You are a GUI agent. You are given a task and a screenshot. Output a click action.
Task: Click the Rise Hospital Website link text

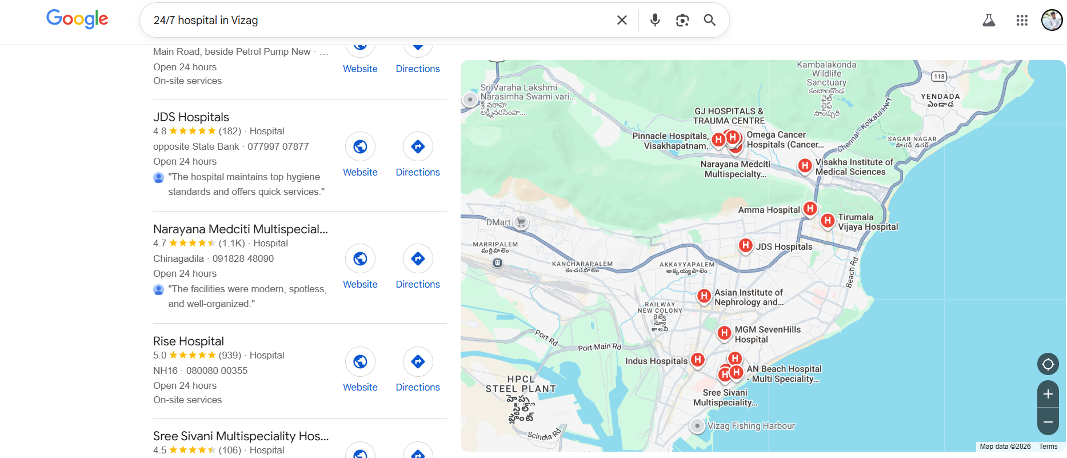[x=360, y=387]
